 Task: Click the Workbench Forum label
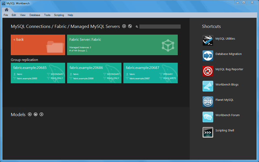[228, 115]
